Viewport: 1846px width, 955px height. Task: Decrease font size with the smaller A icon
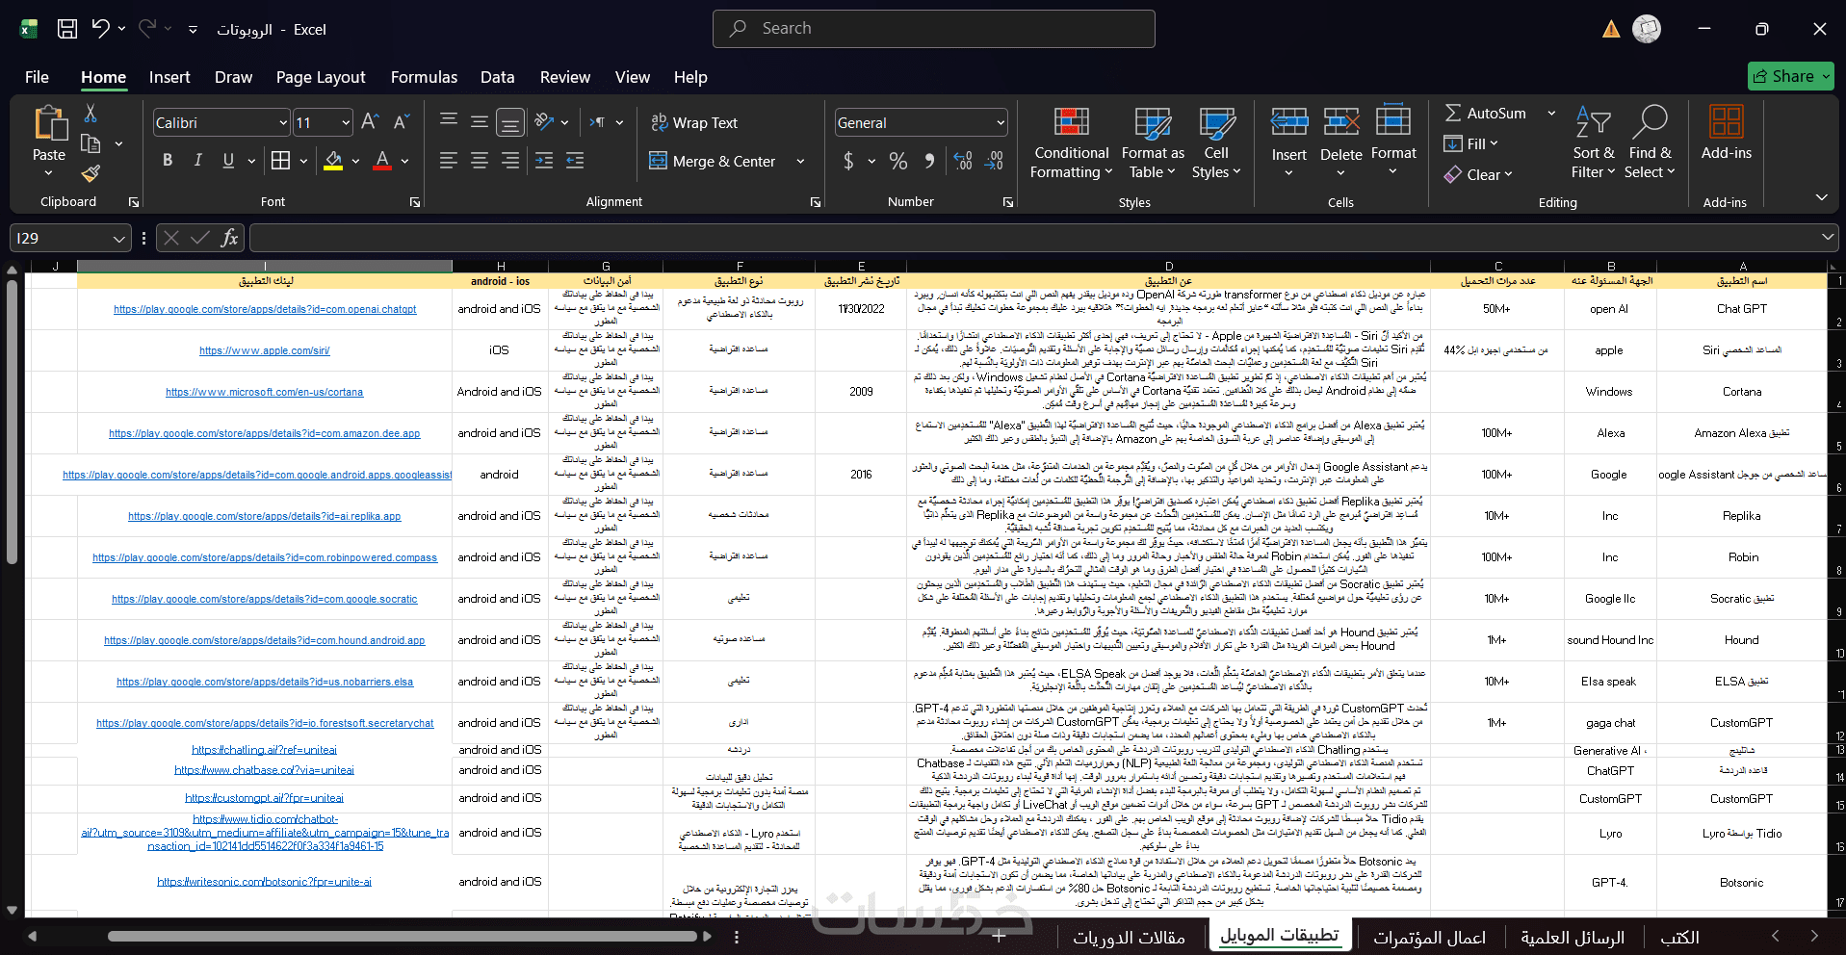403,122
